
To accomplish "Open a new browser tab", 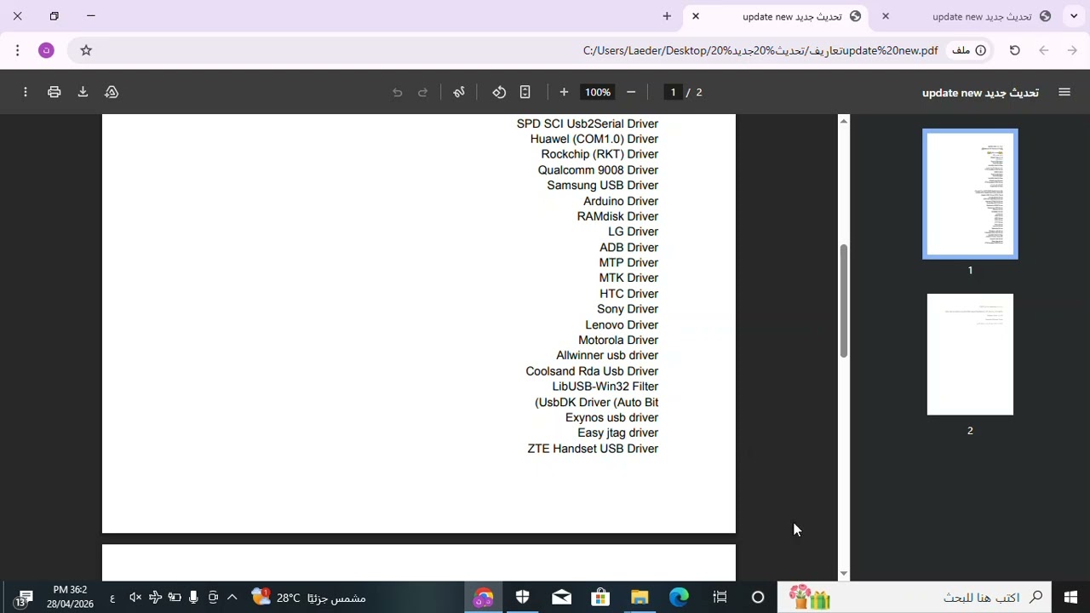I will 667,16.
